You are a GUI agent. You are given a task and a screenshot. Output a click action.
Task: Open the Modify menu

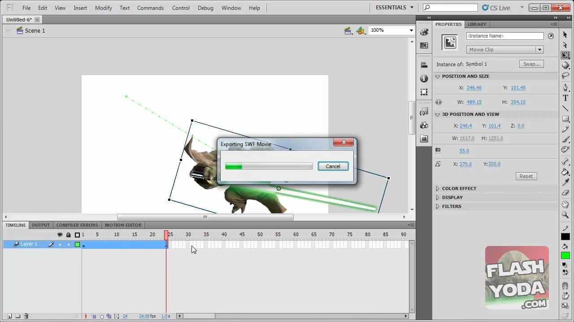coord(103,8)
